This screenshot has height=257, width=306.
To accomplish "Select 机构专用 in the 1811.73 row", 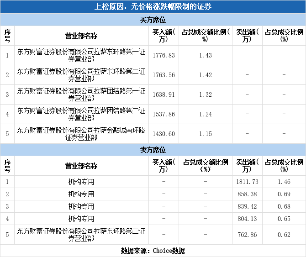I will [81, 182].
